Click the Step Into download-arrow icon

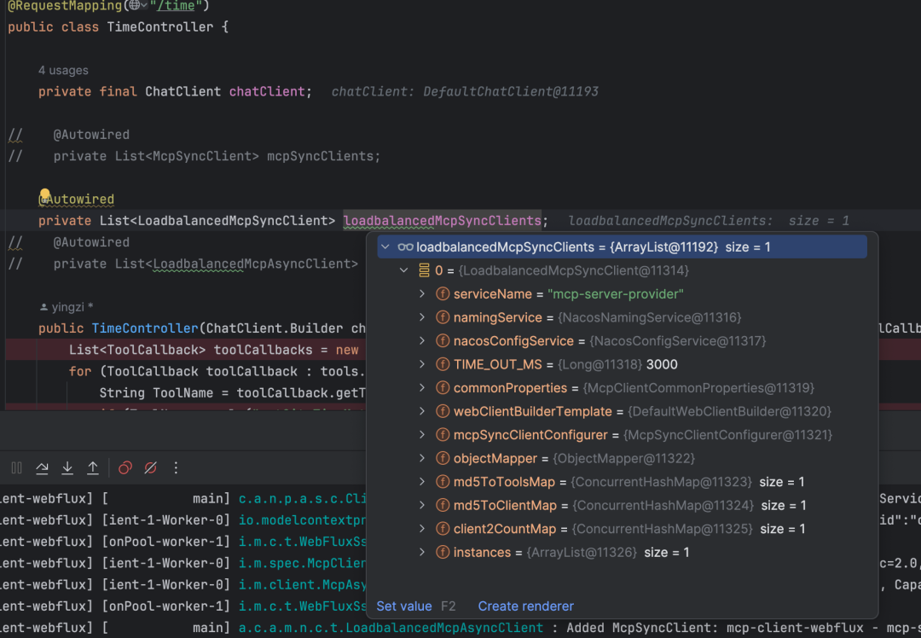[x=67, y=467]
